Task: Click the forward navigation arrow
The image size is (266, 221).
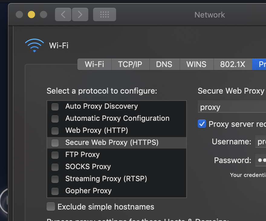Action: coord(80,14)
